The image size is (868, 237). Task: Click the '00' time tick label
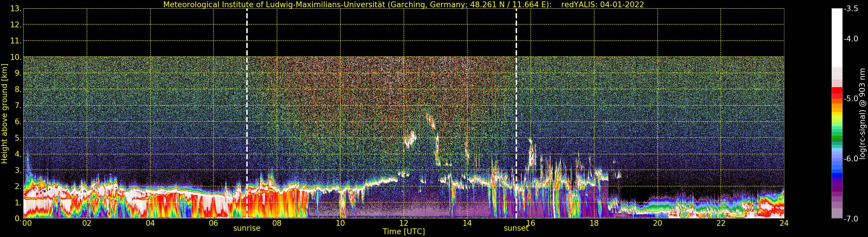point(27,223)
